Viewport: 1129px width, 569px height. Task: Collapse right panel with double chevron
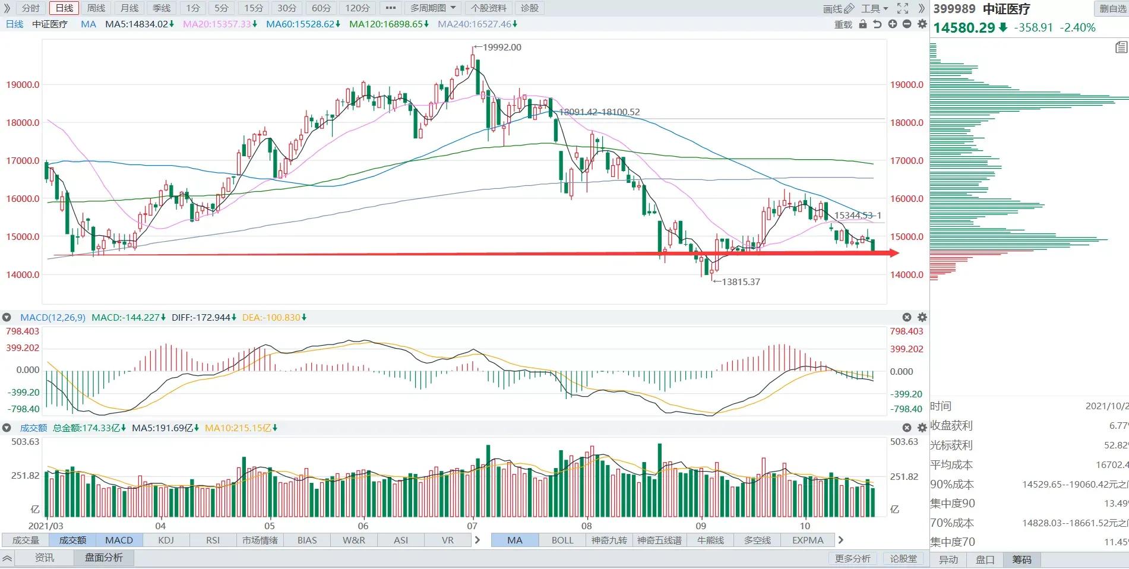click(x=922, y=8)
